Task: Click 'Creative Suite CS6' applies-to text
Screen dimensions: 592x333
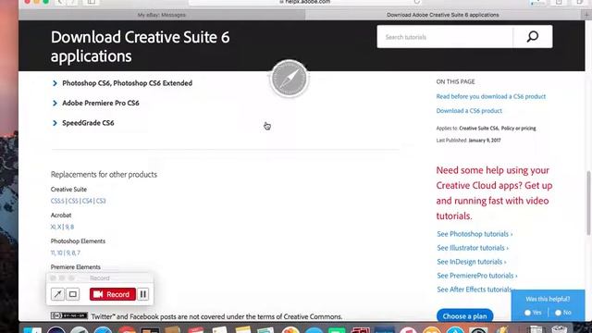Action: point(479,129)
